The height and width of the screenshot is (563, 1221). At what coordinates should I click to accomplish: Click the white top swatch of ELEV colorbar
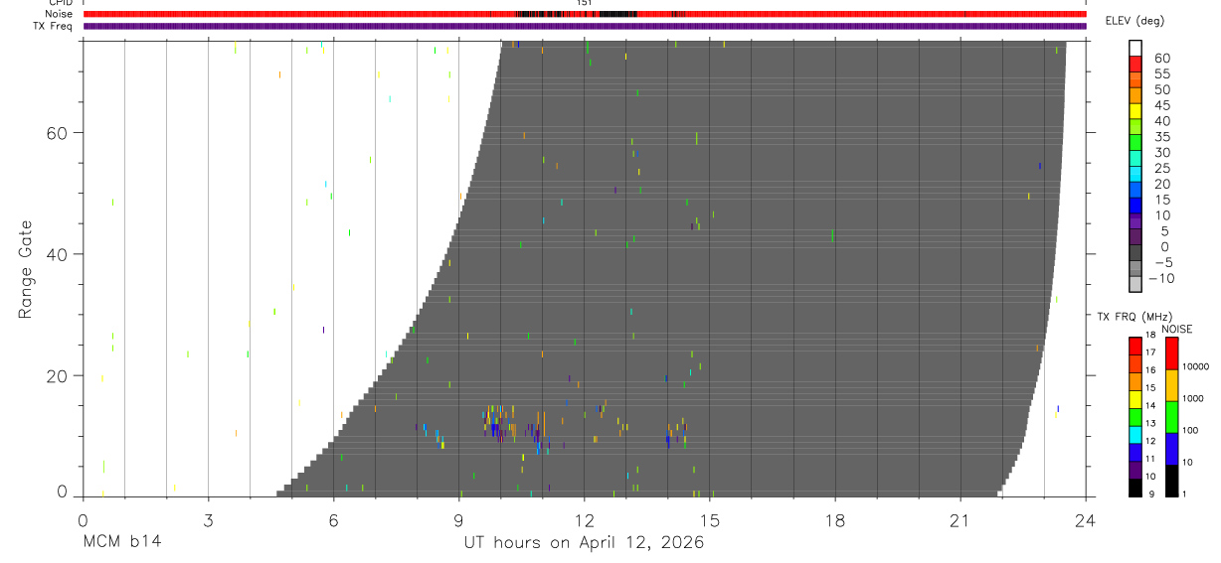(x=1135, y=49)
